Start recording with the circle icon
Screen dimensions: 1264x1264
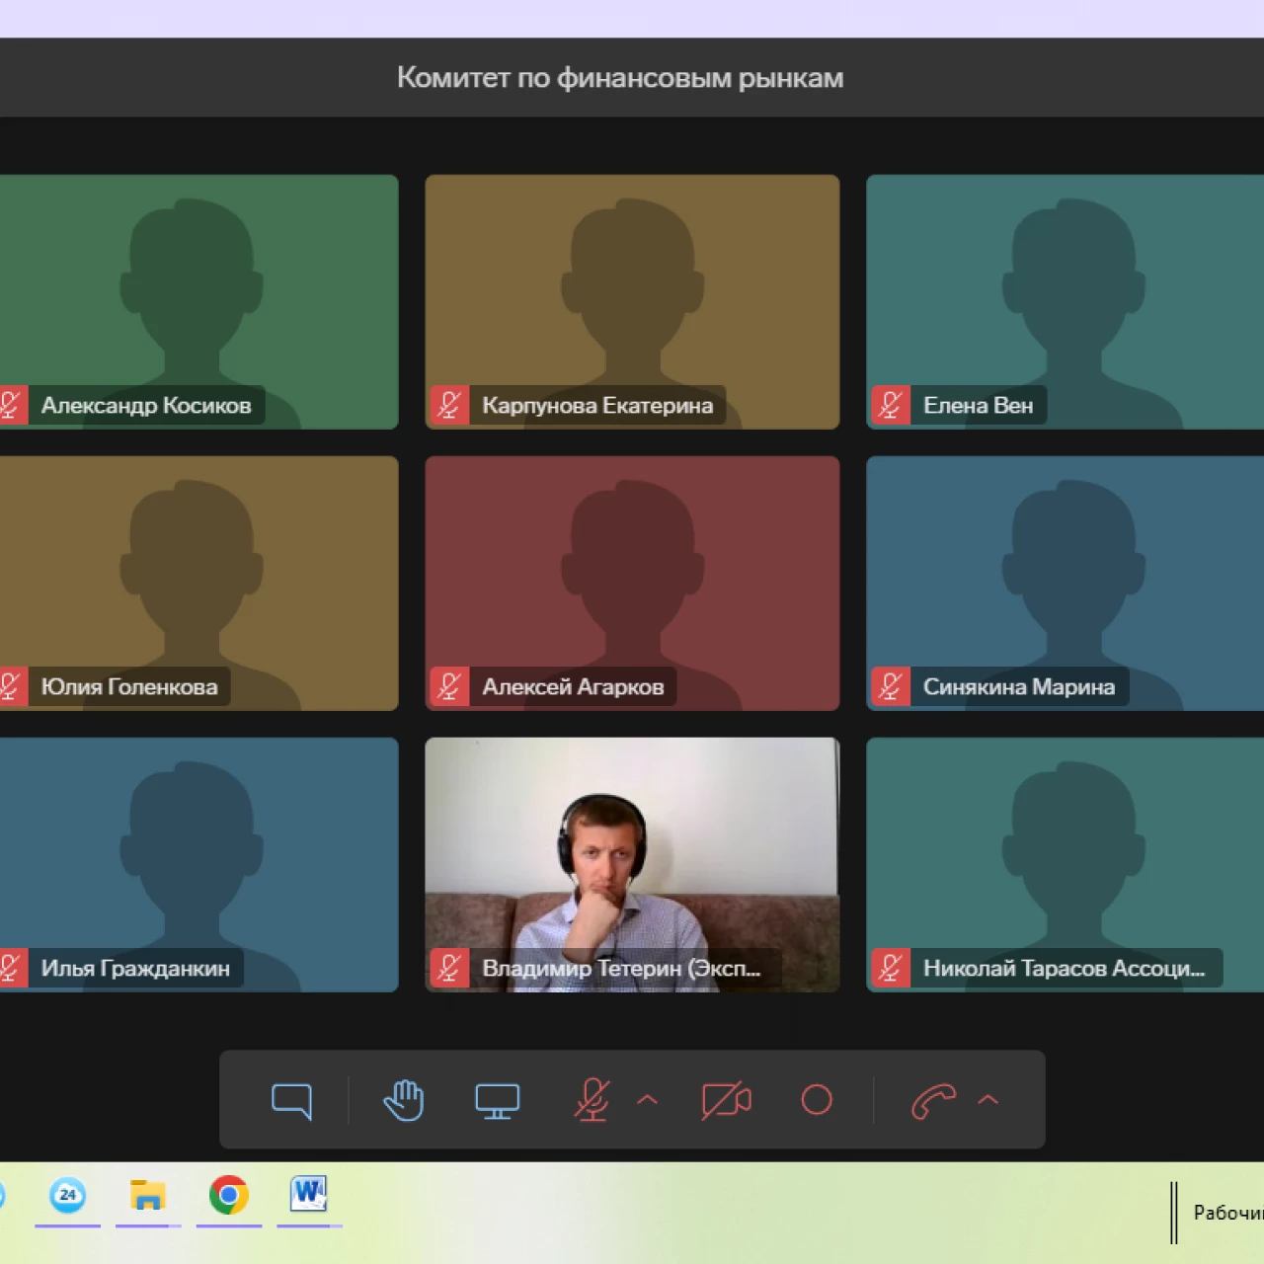click(817, 1100)
